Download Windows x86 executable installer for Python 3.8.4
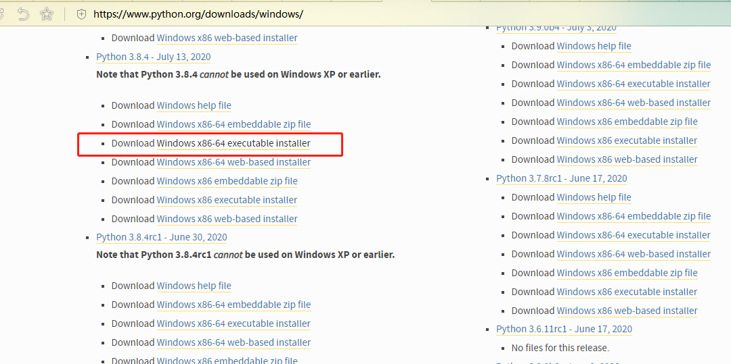 pyautogui.click(x=227, y=200)
